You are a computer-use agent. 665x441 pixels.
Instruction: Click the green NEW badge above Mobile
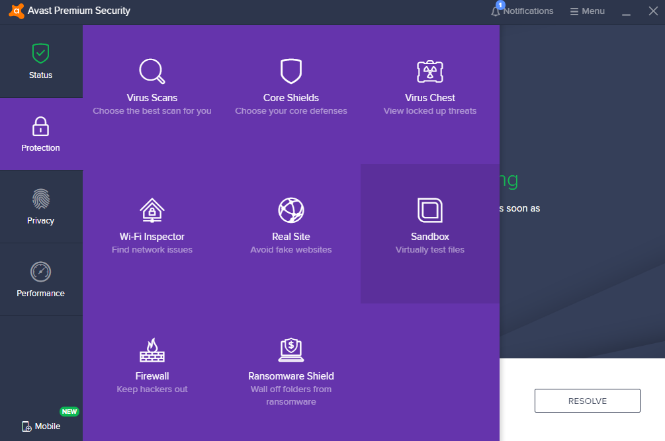tap(69, 412)
